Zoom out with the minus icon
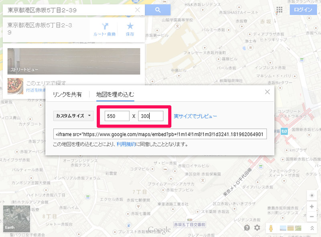The image size is (321, 237). point(312,217)
